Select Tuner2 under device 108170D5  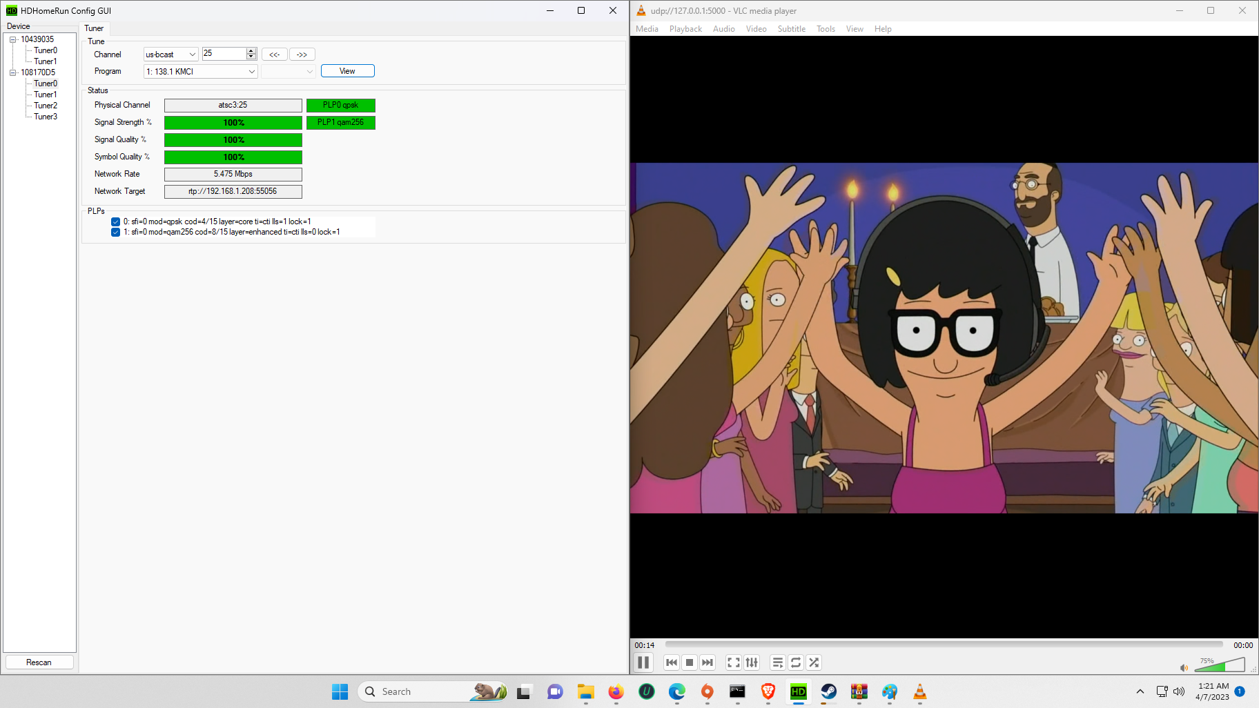tap(46, 106)
